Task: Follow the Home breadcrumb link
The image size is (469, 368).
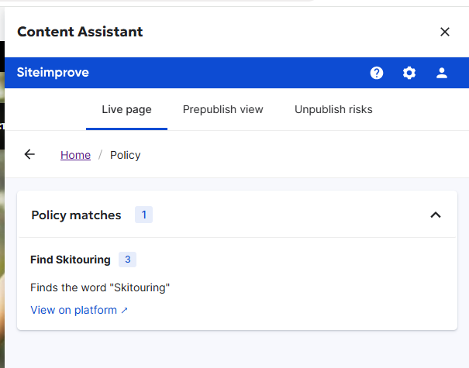Action: [75, 155]
